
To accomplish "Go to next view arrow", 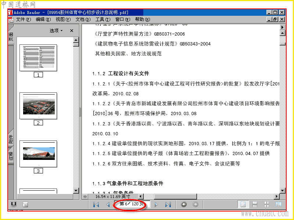I will click(196, 204).
